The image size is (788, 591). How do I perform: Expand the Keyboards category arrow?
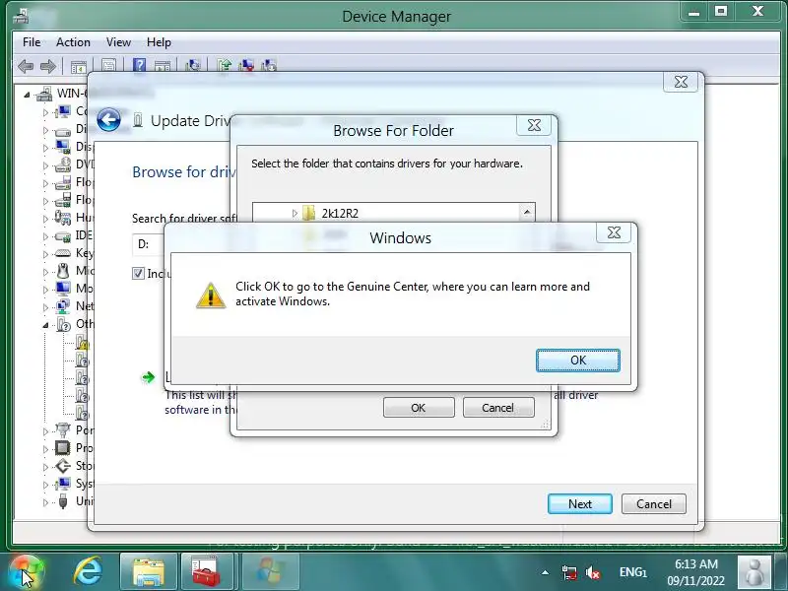pyautogui.click(x=45, y=254)
